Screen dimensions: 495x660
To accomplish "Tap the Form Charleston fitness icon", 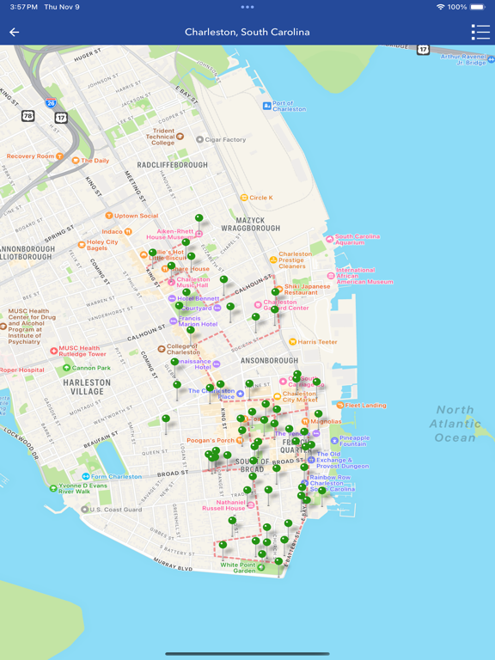I will point(86,476).
